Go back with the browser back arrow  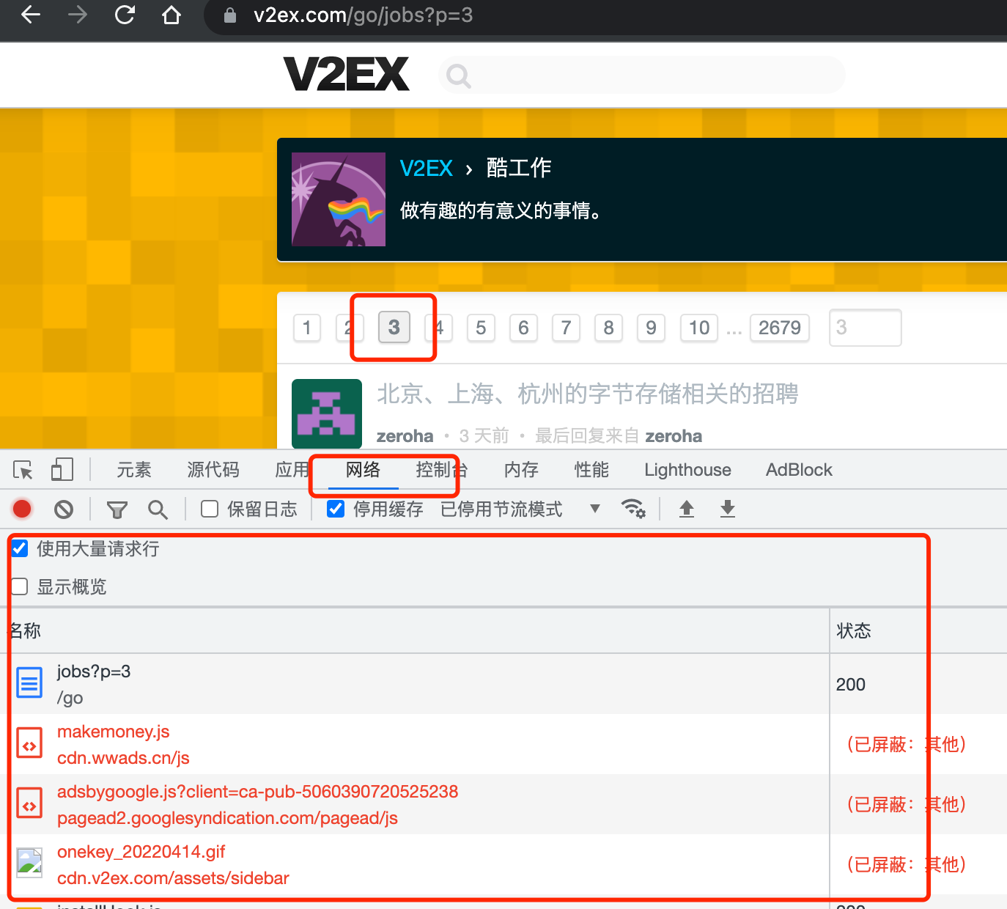tap(31, 15)
